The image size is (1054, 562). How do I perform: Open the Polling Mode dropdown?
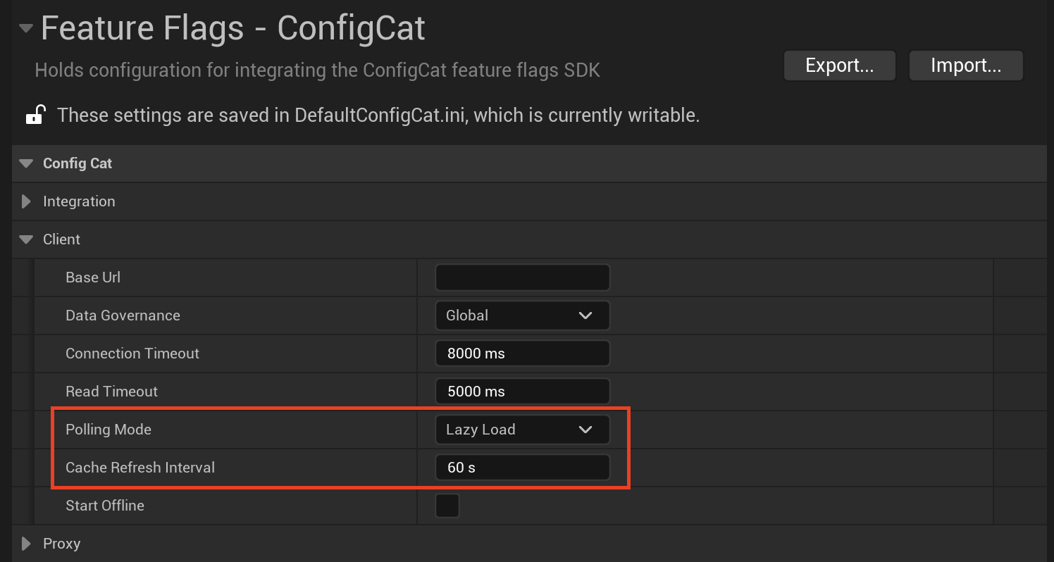[x=522, y=429]
